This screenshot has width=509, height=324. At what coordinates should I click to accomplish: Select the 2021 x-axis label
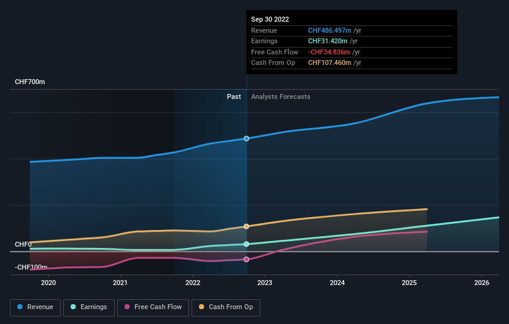(x=120, y=283)
